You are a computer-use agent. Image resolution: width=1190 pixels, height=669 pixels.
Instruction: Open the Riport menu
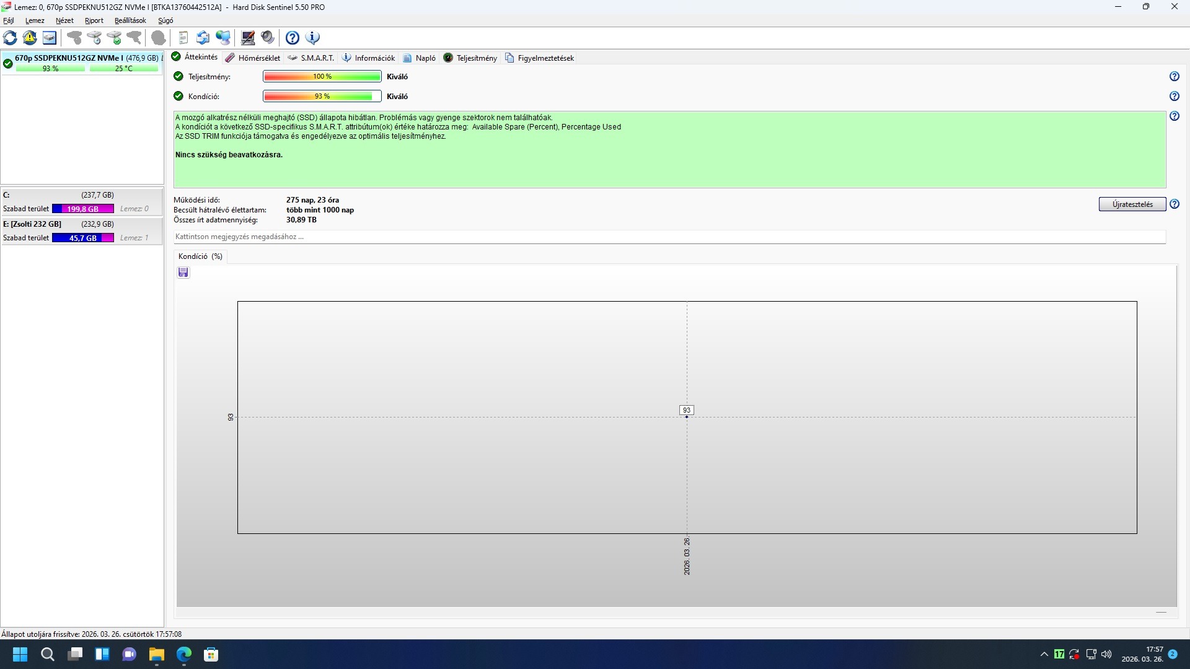tap(94, 20)
